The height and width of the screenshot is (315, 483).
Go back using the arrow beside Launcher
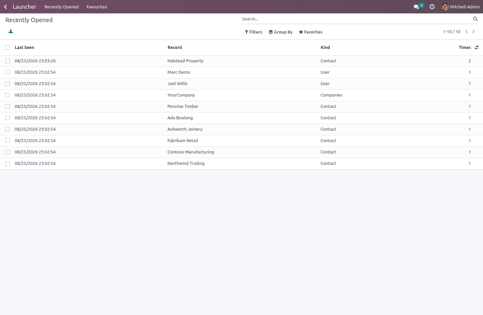tap(5, 7)
